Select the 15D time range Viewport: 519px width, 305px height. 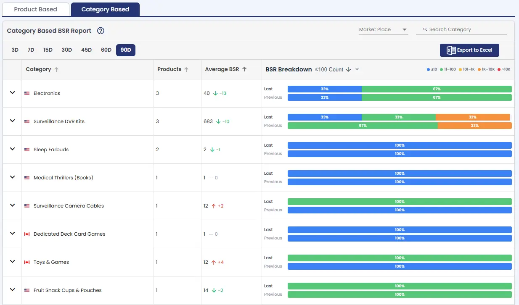(48, 50)
